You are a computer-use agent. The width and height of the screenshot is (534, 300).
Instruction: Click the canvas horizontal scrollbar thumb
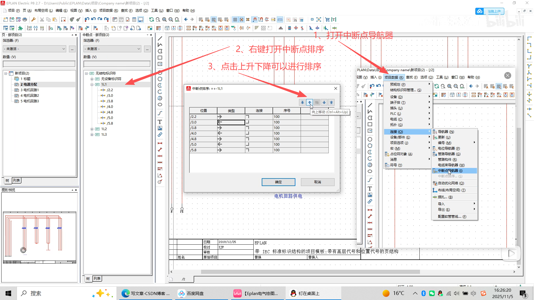pos(310,272)
